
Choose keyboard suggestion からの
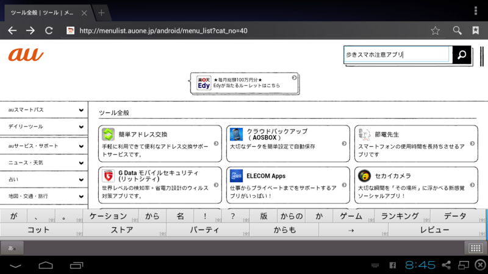291,216
